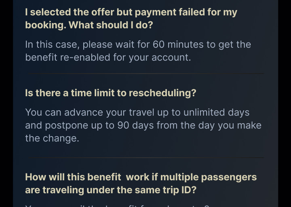The height and width of the screenshot is (207, 291).
Task: Click the 60 minutes wait answer text
Action: click(x=138, y=51)
